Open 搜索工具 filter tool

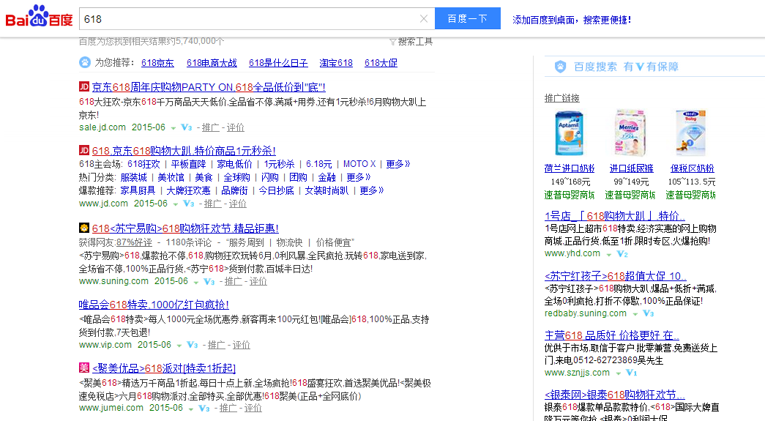(411, 42)
